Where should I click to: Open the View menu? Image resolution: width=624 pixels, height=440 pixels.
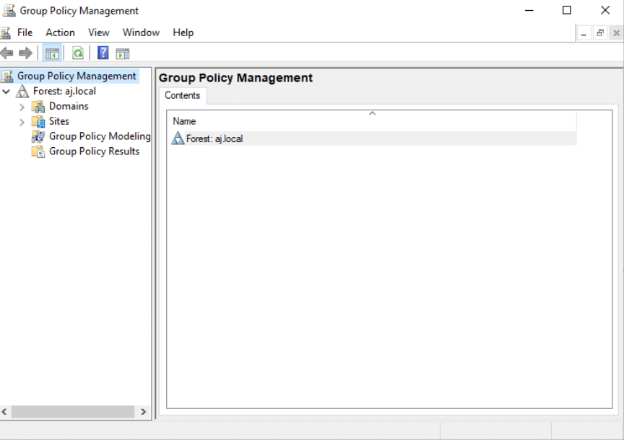point(99,32)
